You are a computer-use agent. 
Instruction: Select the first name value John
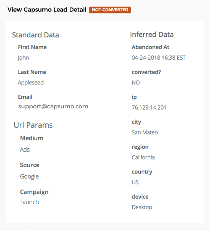23,58
